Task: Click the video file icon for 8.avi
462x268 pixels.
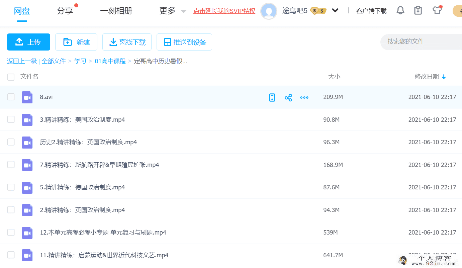Action: click(27, 97)
